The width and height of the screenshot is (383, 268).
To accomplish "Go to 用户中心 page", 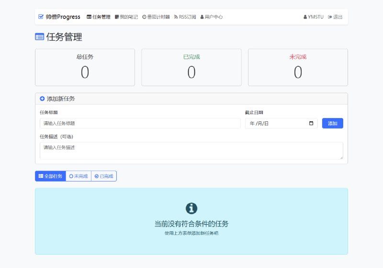I will 212,17.
